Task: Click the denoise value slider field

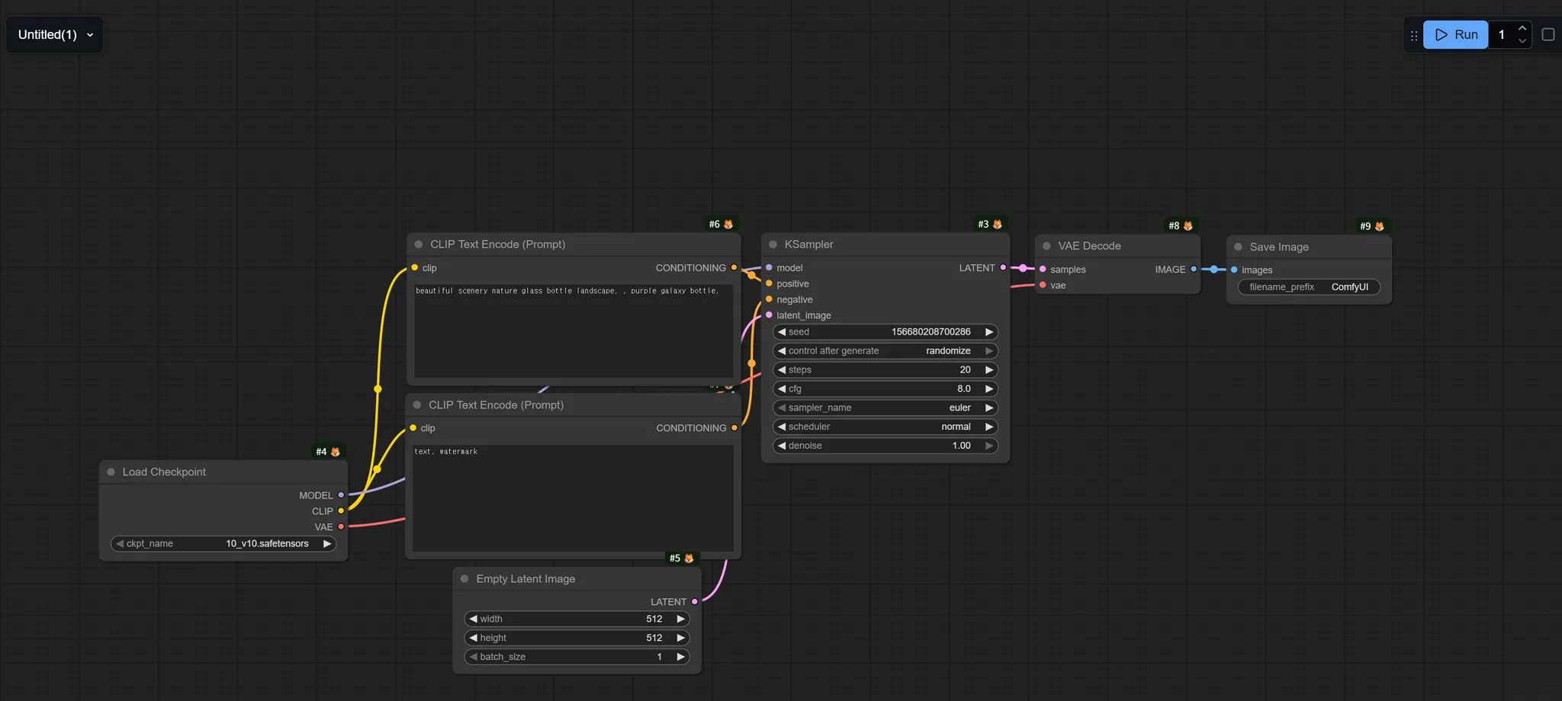Action: click(885, 446)
